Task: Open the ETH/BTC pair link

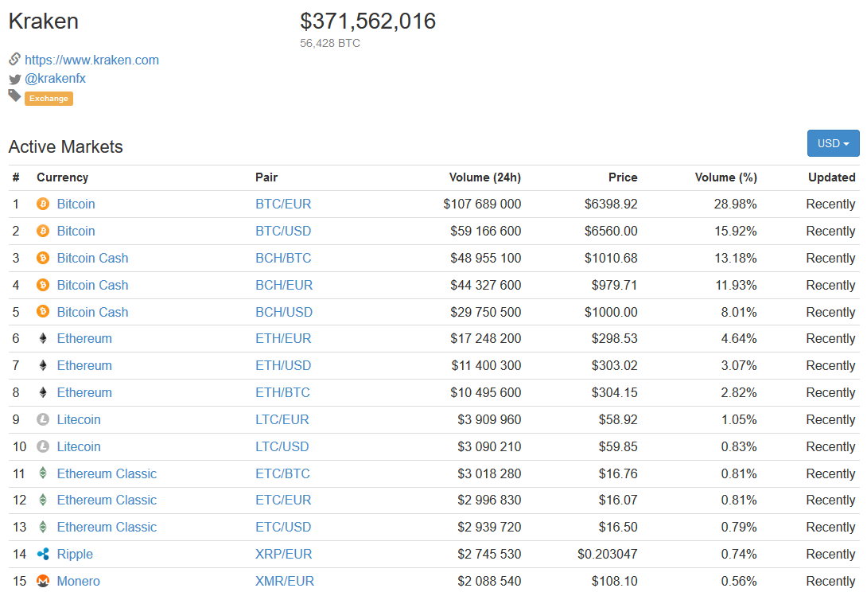Action: tap(282, 393)
